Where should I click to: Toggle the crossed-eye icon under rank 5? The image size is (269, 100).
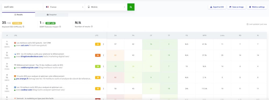click(x=7, y=89)
